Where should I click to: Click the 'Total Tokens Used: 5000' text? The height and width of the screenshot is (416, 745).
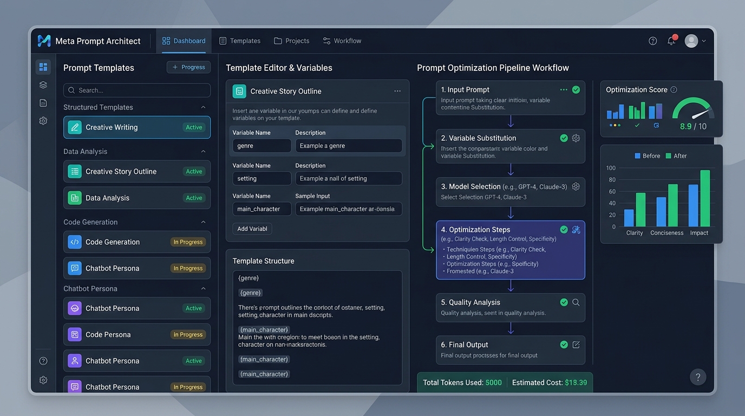pos(462,382)
